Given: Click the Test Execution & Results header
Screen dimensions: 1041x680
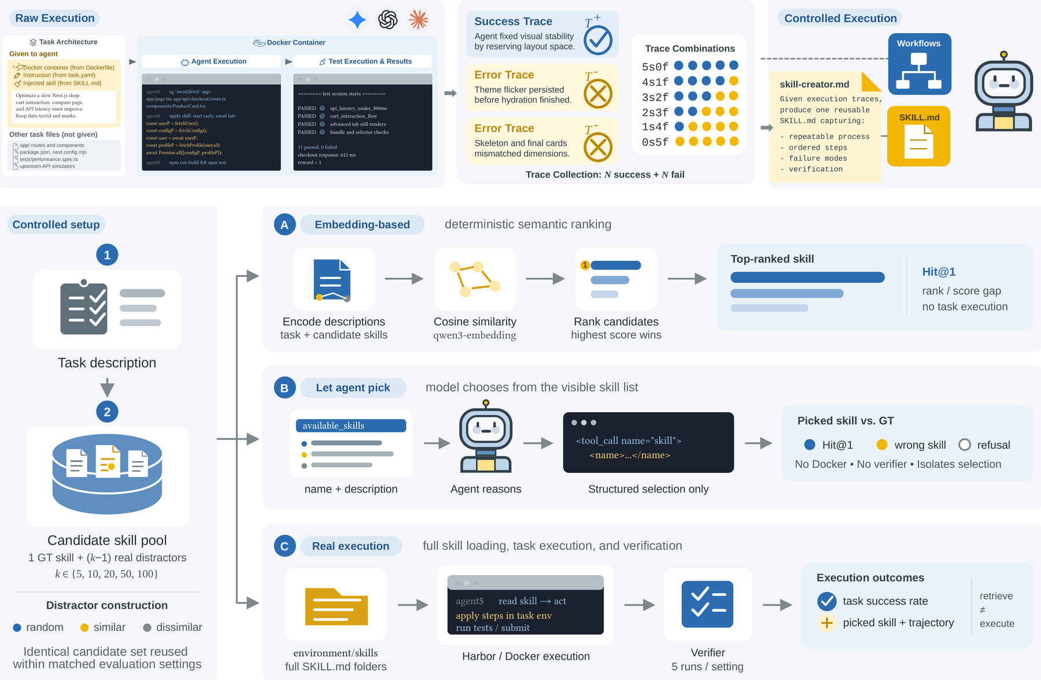Looking at the screenshot, I should coord(363,61).
